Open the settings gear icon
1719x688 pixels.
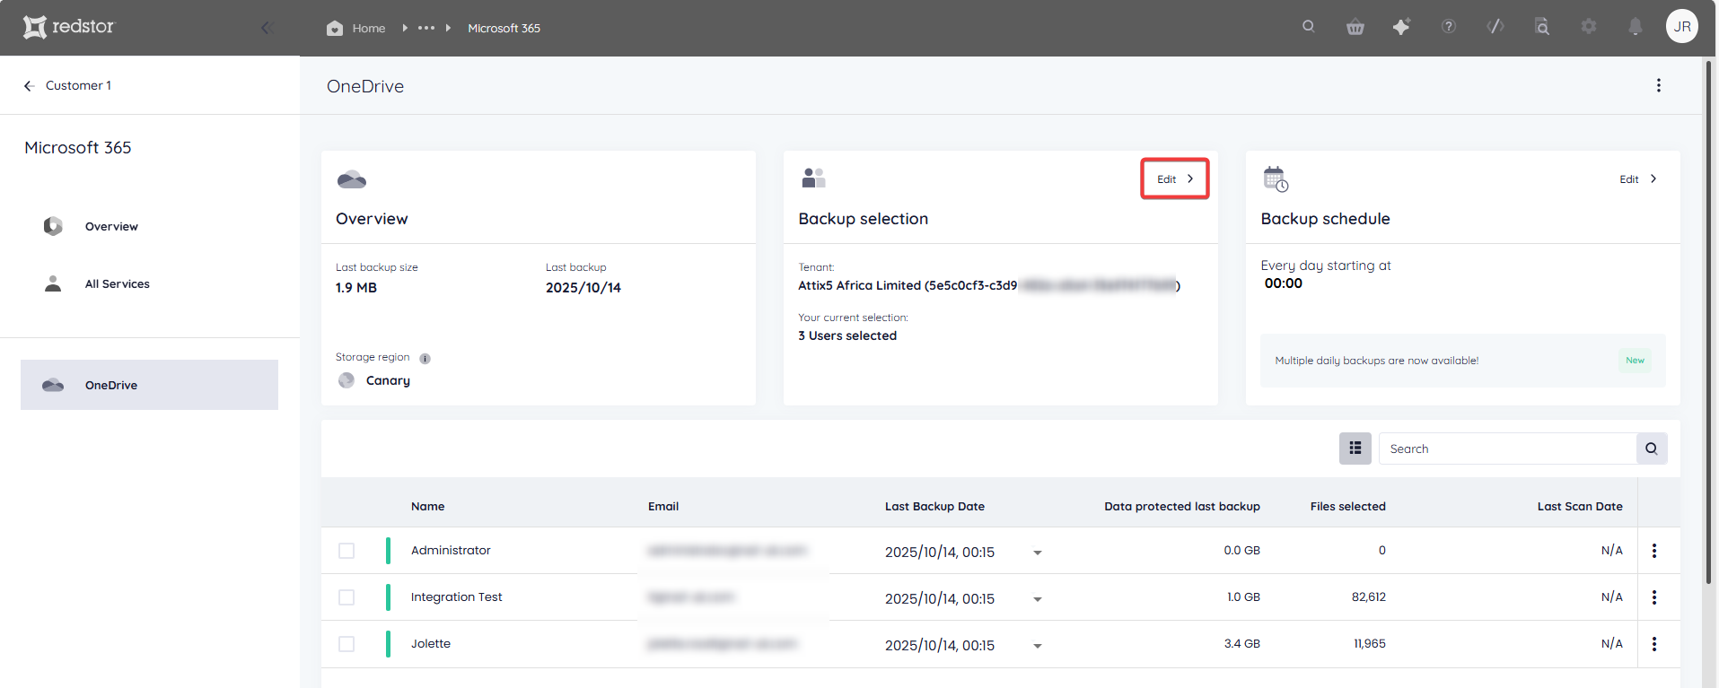(x=1589, y=27)
